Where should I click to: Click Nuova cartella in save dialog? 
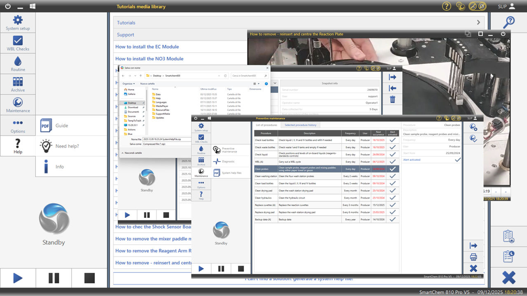click(x=147, y=83)
